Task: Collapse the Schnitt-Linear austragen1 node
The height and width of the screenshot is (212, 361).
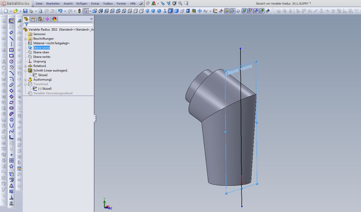Action: tap(26, 70)
